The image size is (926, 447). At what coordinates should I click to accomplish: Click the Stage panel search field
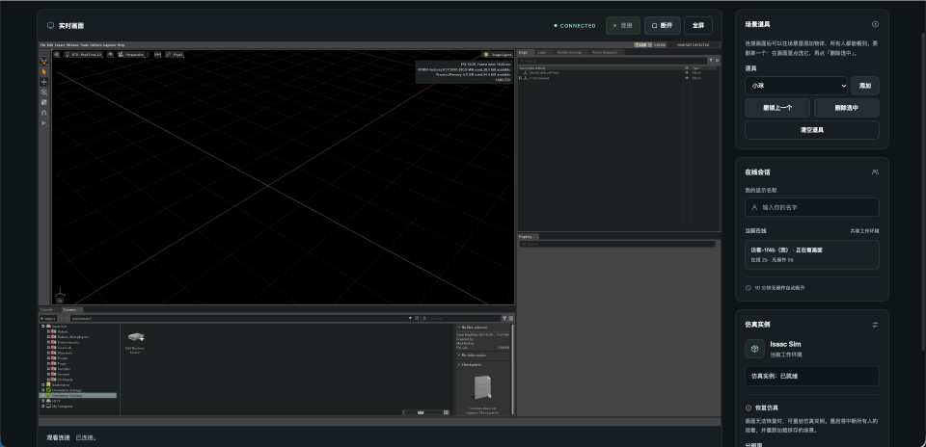tap(613, 61)
